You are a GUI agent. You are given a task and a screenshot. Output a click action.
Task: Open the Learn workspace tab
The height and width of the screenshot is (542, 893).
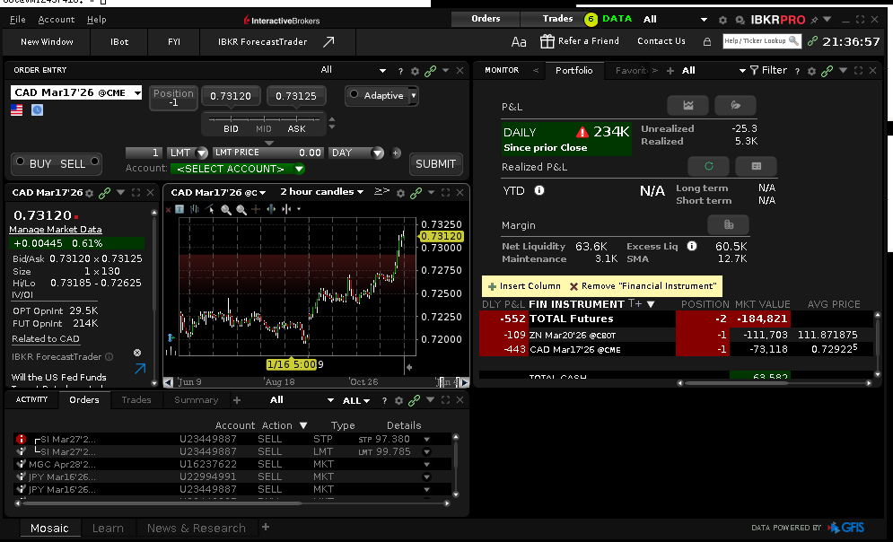[108, 529]
